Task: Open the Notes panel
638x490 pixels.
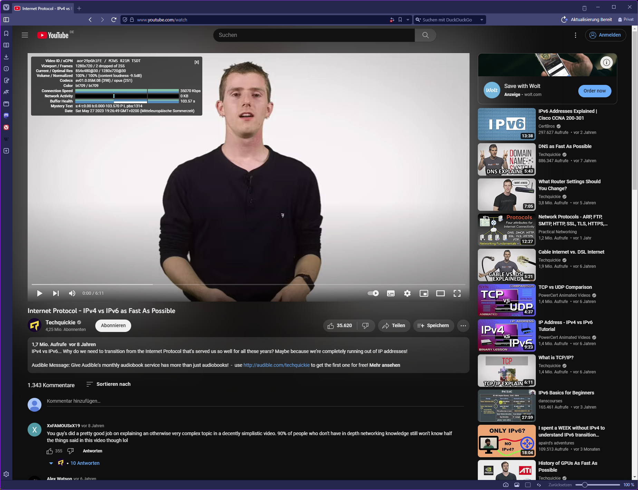Action: (x=6, y=80)
